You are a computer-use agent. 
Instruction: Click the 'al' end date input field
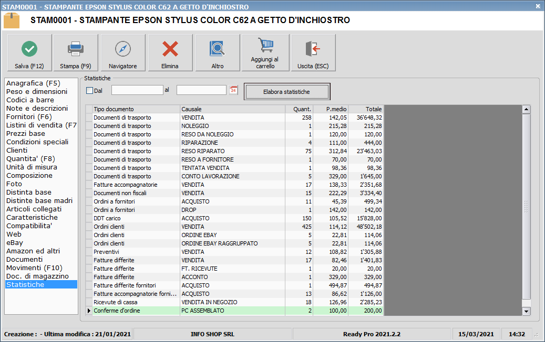pyautogui.click(x=202, y=90)
